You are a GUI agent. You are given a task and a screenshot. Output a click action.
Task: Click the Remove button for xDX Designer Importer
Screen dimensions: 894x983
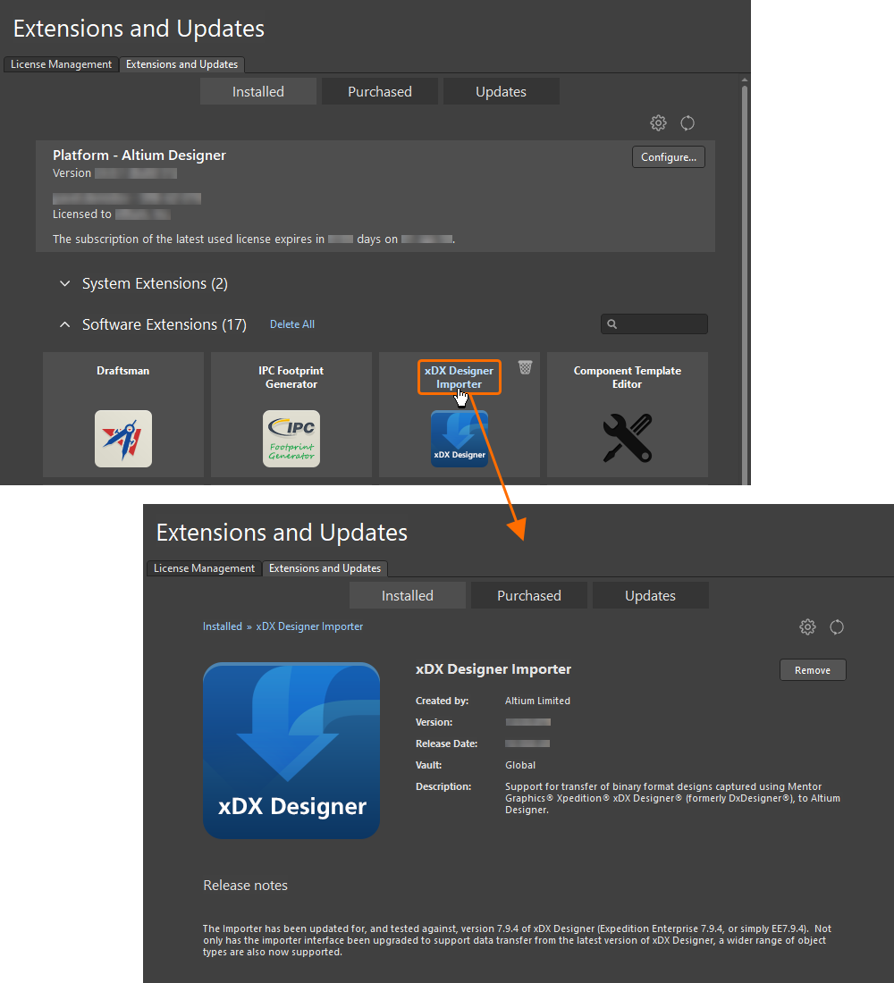[813, 670]
